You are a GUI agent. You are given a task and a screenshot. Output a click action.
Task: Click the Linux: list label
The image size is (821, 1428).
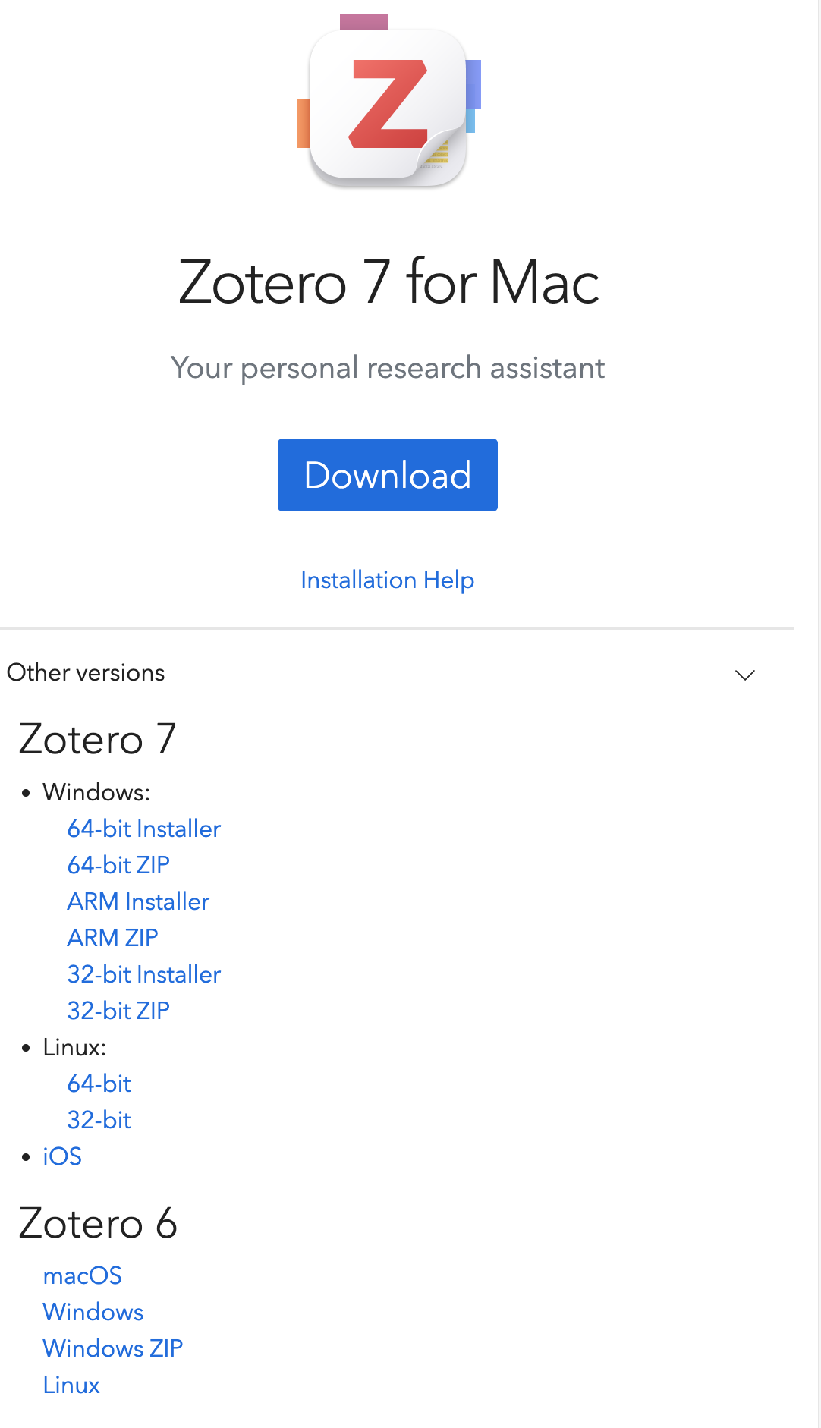(x=74, y=1047)
